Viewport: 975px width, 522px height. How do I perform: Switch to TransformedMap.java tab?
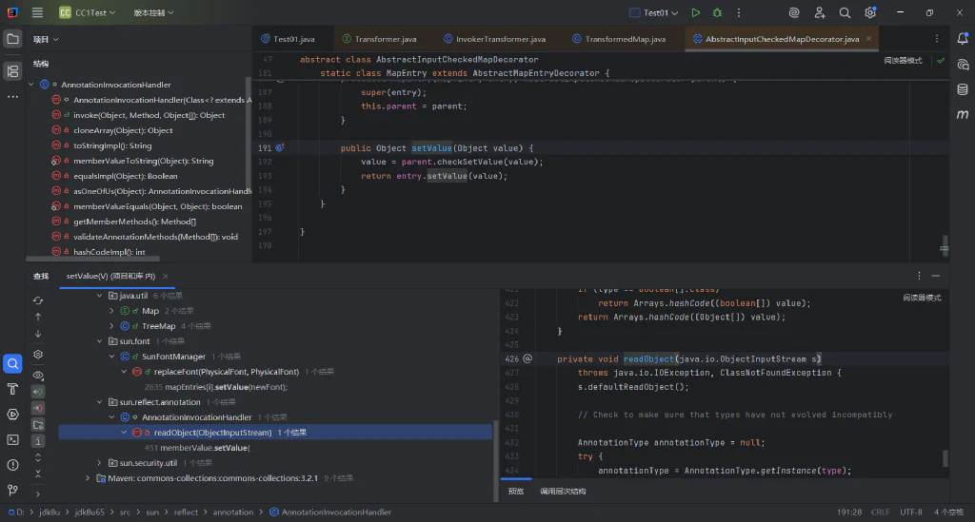click(619, 38)
